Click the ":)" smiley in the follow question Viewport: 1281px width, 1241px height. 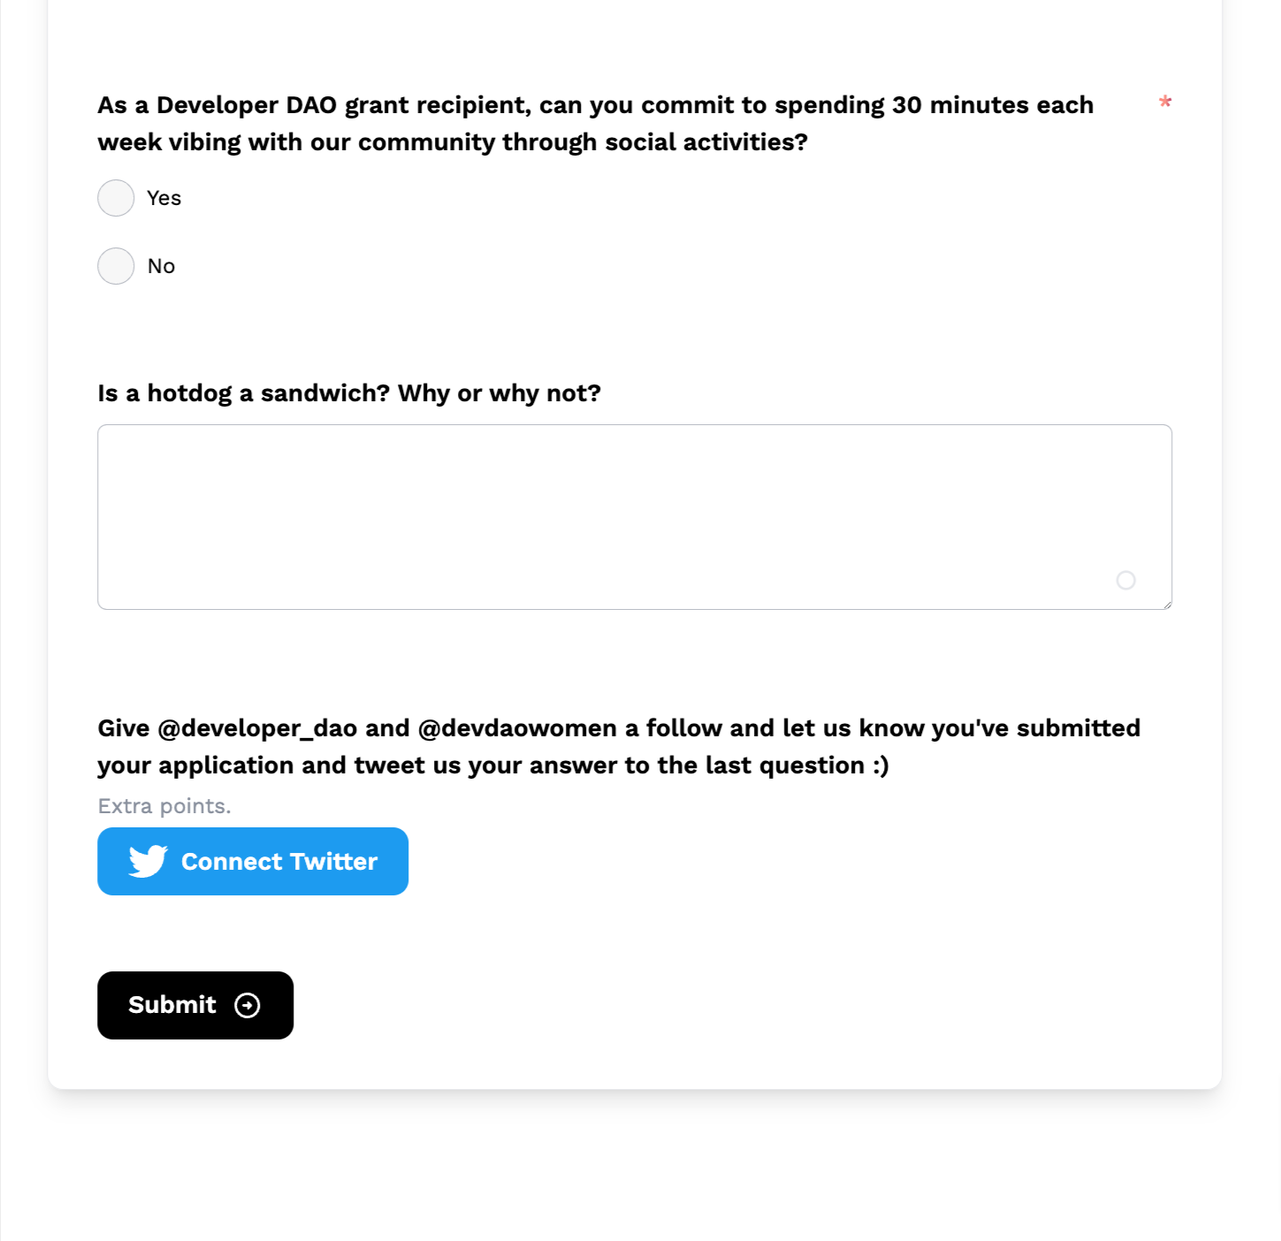pos(881,765)
